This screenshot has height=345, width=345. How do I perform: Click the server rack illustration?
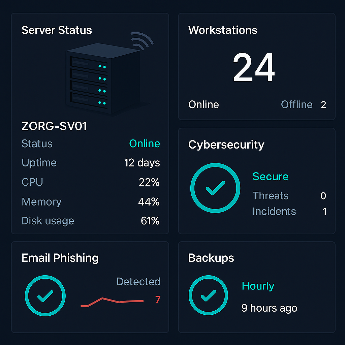(x=103, y=79)
